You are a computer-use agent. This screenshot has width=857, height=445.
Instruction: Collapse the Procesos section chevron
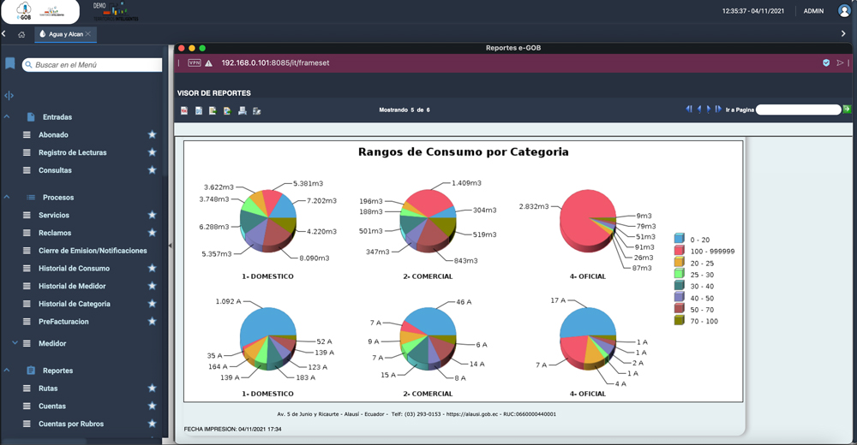point(7,197)
